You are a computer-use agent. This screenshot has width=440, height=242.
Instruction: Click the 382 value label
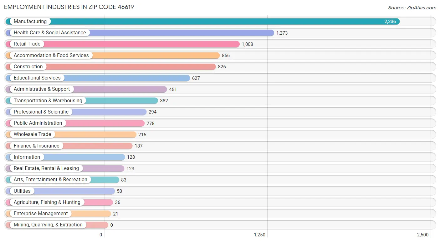click(x=164, y=101)
